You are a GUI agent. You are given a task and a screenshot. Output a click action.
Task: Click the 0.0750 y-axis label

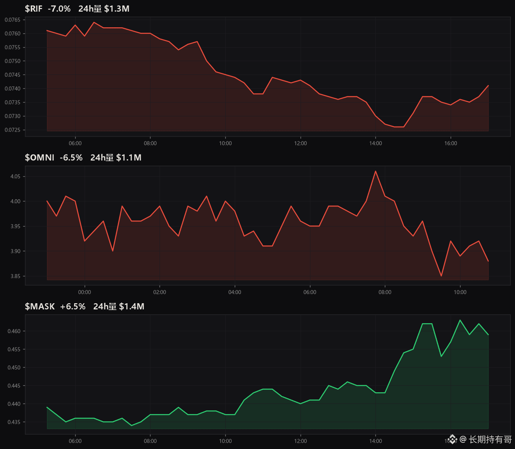click(x=13, y=61)
